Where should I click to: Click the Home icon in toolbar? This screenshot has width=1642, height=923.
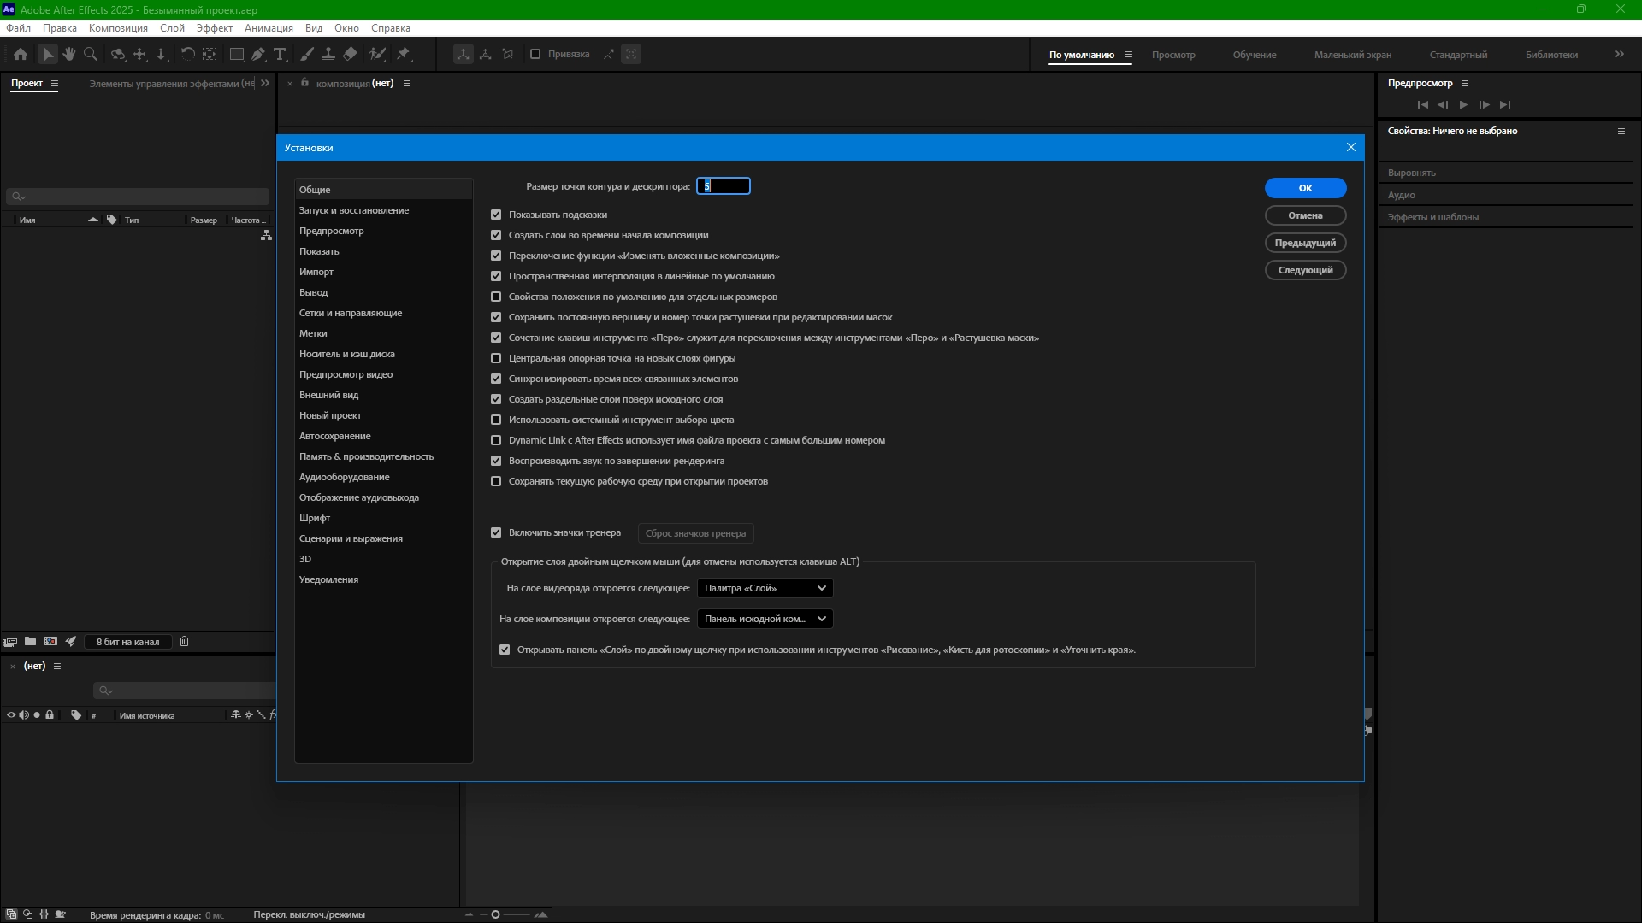(x=21, y=54)
